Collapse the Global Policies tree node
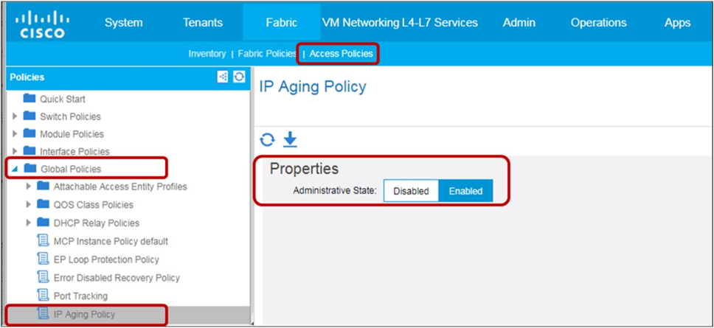The image size is (714, 328). [x=15, y=170]
